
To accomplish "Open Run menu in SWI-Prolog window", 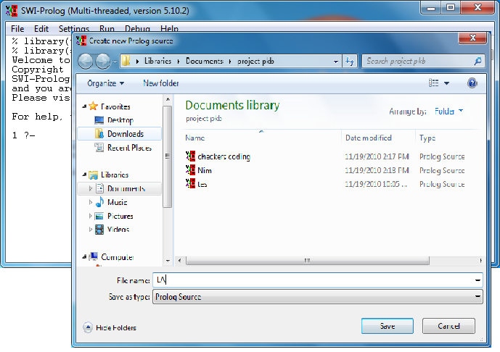I will (x=107, y=29).
